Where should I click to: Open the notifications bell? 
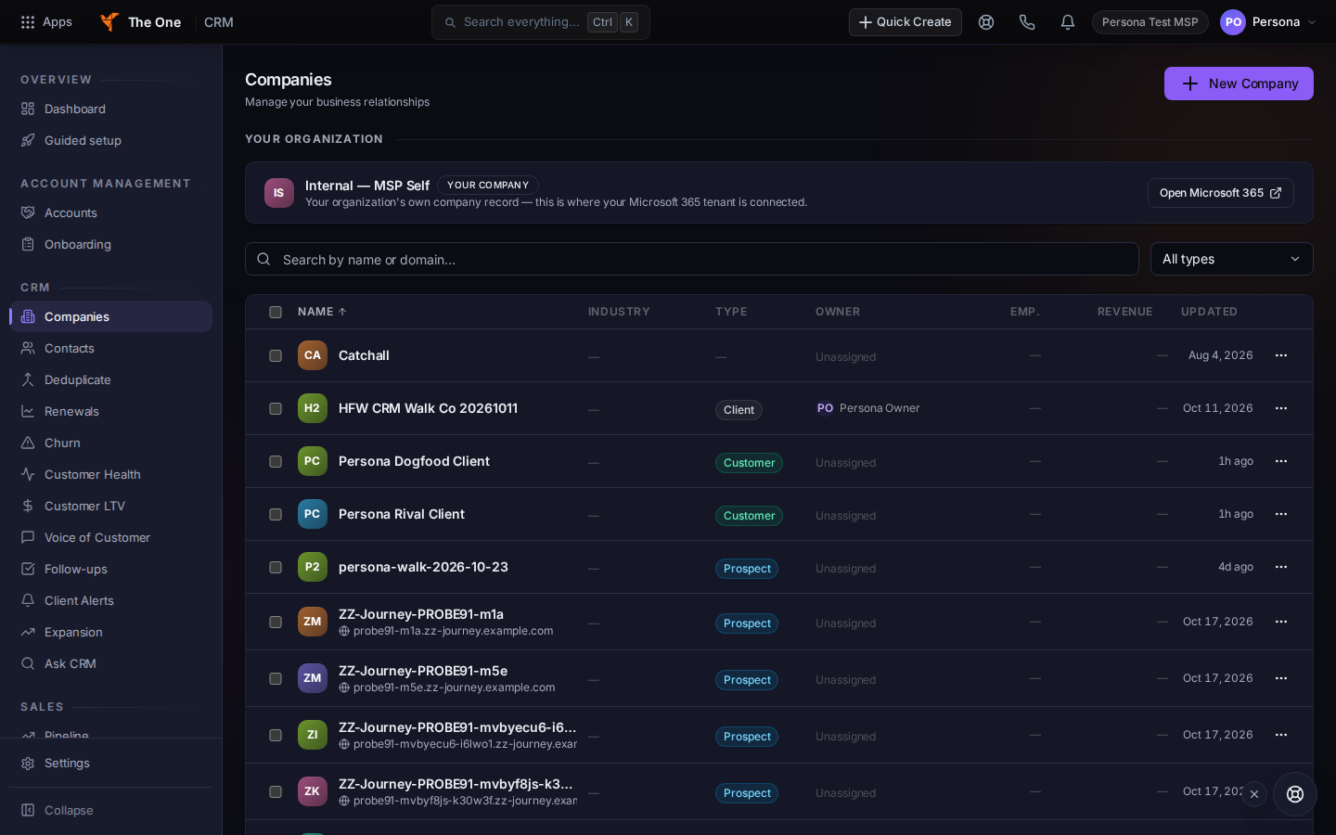pos(1068,22)
